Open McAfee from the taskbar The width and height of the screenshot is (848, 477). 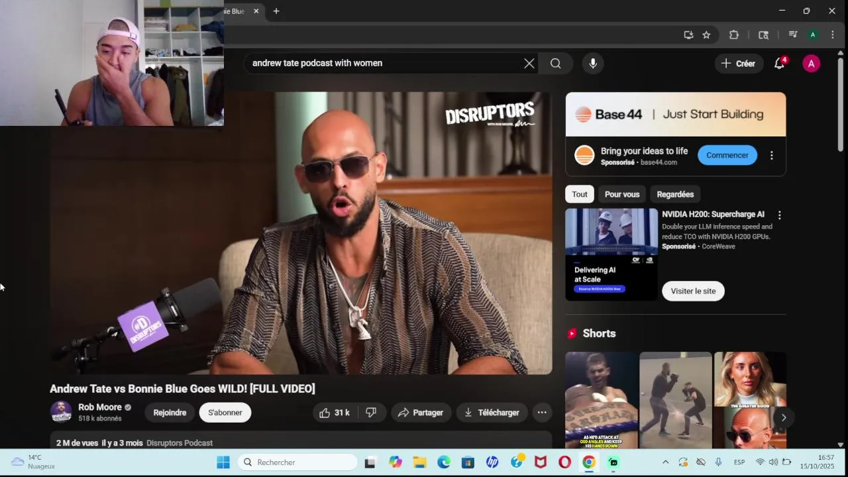(541, 462)
